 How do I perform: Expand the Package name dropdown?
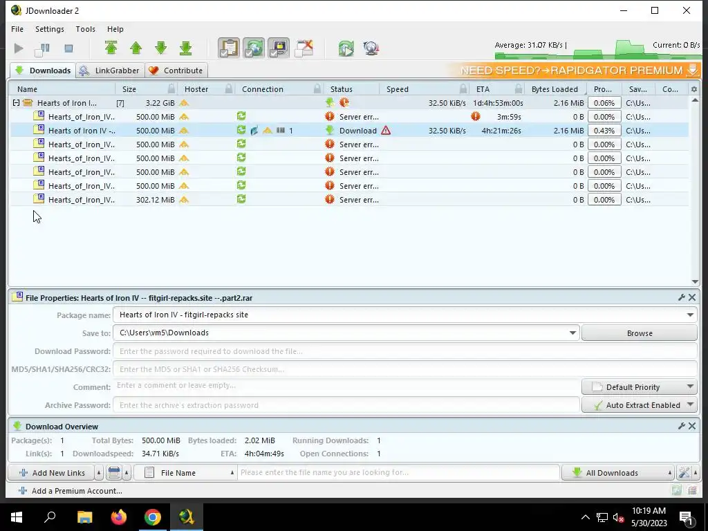(691, 315)
